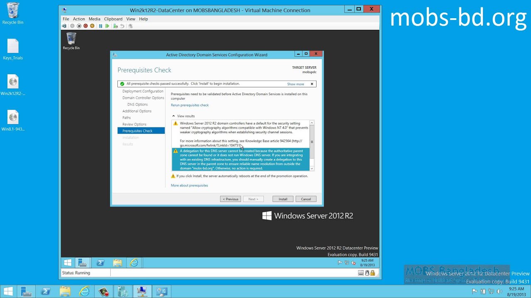The width and height of the screenshot is (531, 298).
Task: Click the last pinned icon on the host taskbar
Action: pyautogui.click(x=161, y=291)
